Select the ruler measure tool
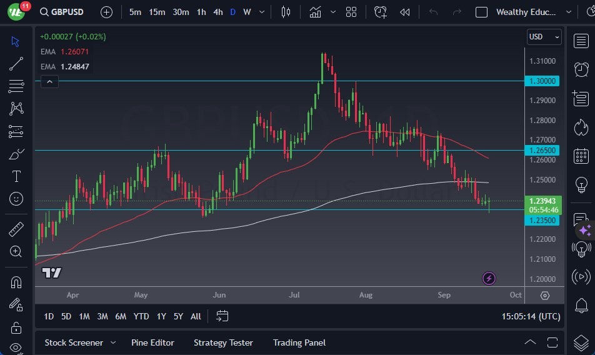Image resolution: width=595 pixels, height=355 pixels. [x=16, y=229]
